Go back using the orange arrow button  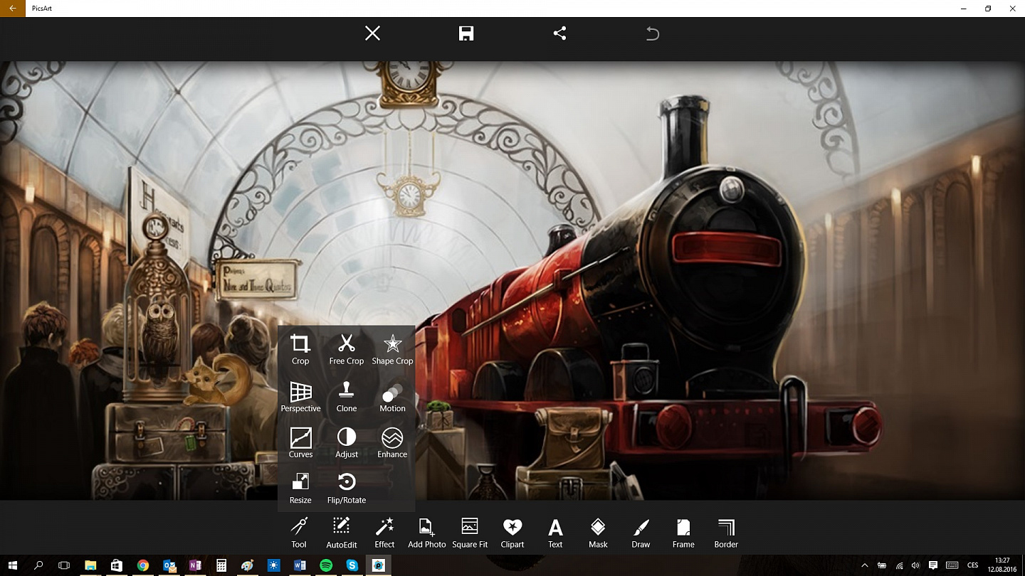tap(13, 9)
